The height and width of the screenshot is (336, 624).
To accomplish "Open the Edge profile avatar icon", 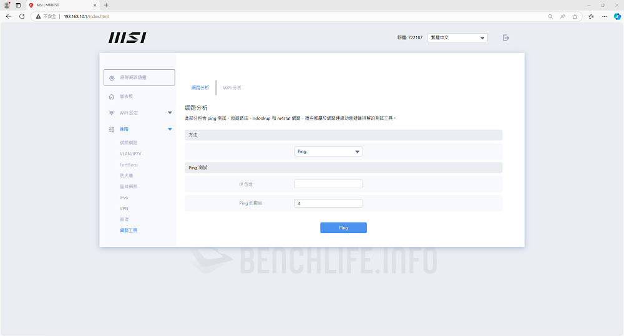I will coord(7,5).
